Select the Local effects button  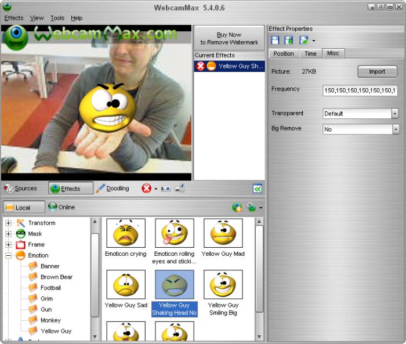(24, 207)
